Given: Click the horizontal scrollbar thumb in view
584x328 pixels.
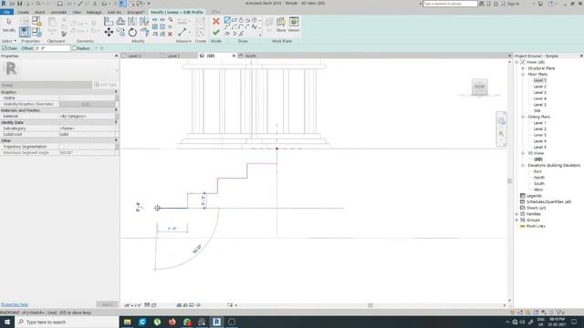Looking at the screenshot, I should coord(370,305).
